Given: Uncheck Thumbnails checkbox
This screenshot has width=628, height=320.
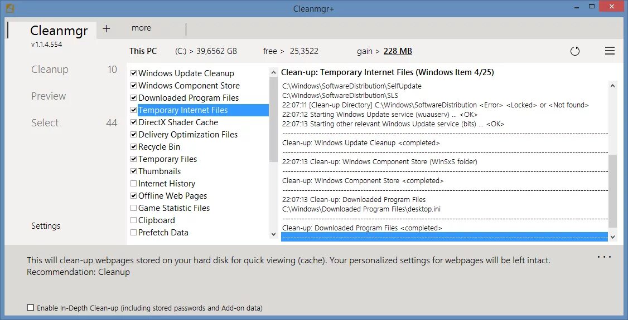Looking at the screenshot, I should [x=134, y=171].
